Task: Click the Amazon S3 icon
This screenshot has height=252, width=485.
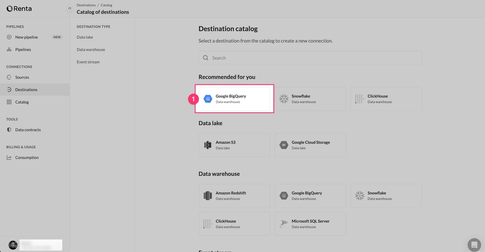Action: point(208,145)
